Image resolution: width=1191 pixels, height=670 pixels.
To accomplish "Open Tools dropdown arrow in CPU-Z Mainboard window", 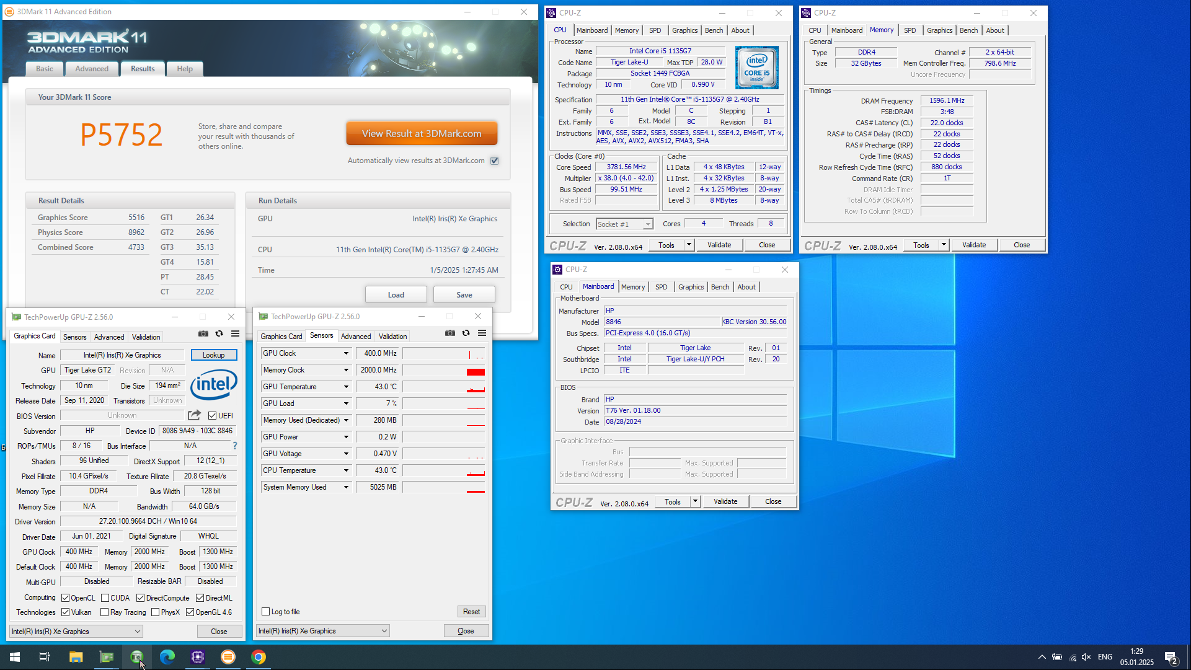I will point(695,501).
